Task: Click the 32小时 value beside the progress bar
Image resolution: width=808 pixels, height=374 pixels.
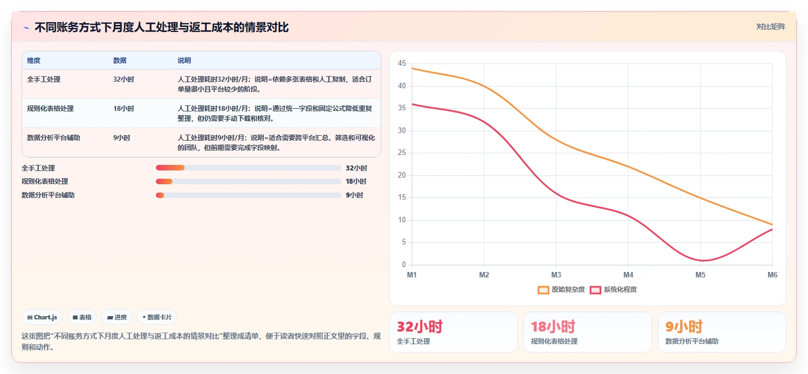Action: point(356,168)
